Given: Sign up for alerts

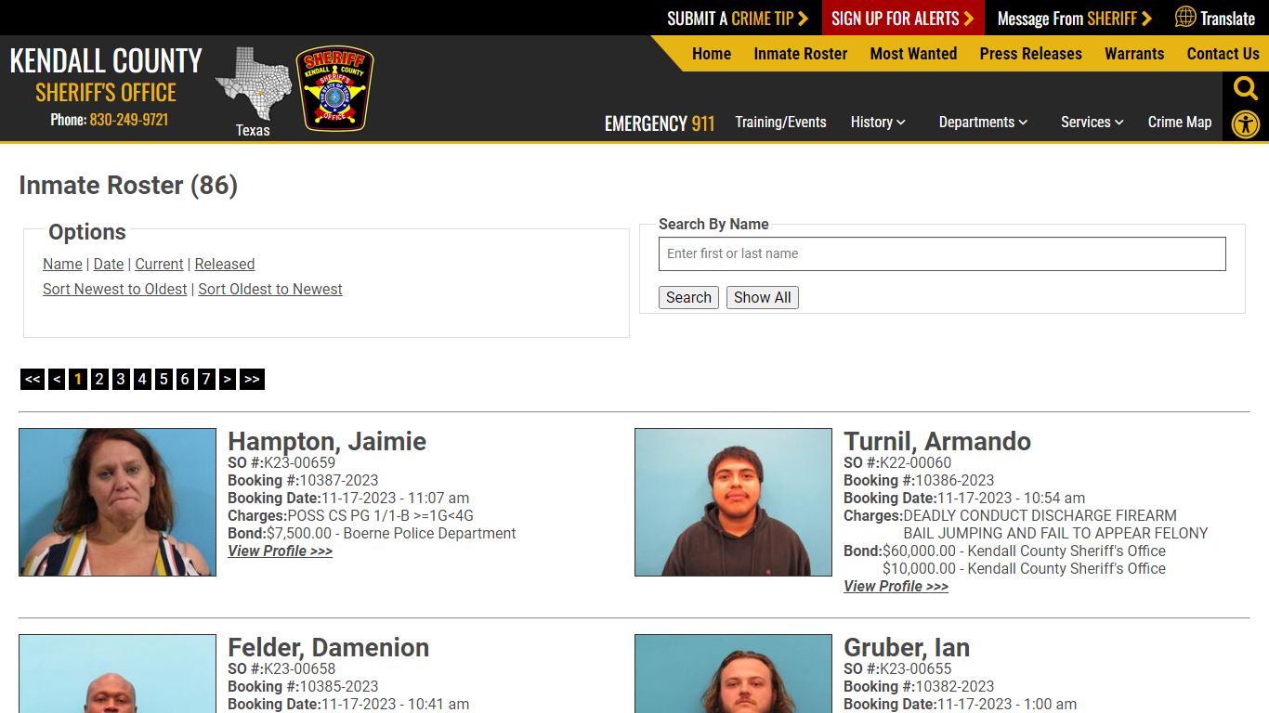Looking at the screenshot, I should 902,18.
